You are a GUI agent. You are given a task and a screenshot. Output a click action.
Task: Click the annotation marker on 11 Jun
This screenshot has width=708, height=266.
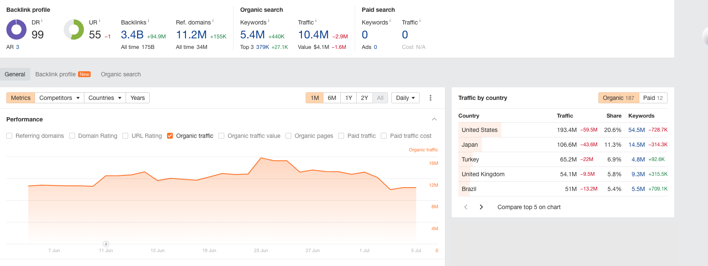pos(106,244)
